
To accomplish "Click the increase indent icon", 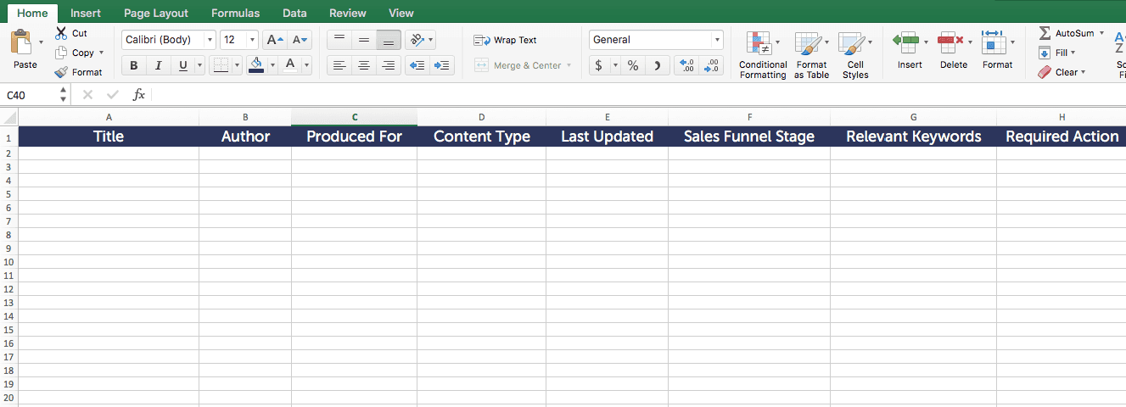I will [x=442, y=65].
